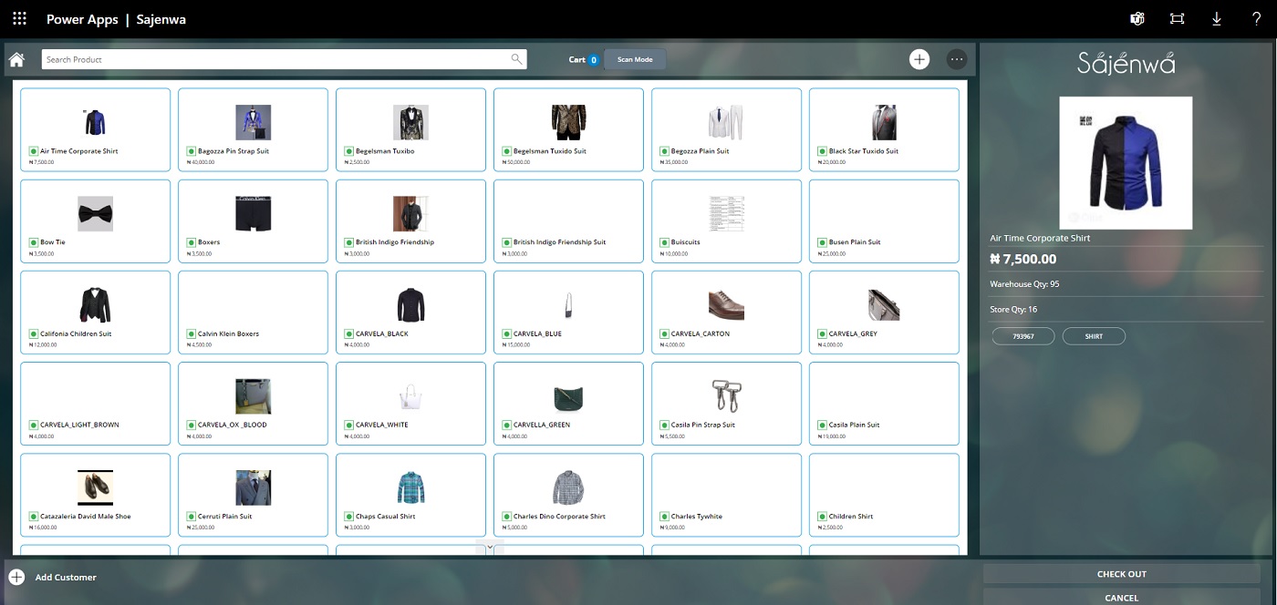Click the magnifier icon in search box
The image size is (1277, 605).
pyautogui.click(x=517, y=59)
